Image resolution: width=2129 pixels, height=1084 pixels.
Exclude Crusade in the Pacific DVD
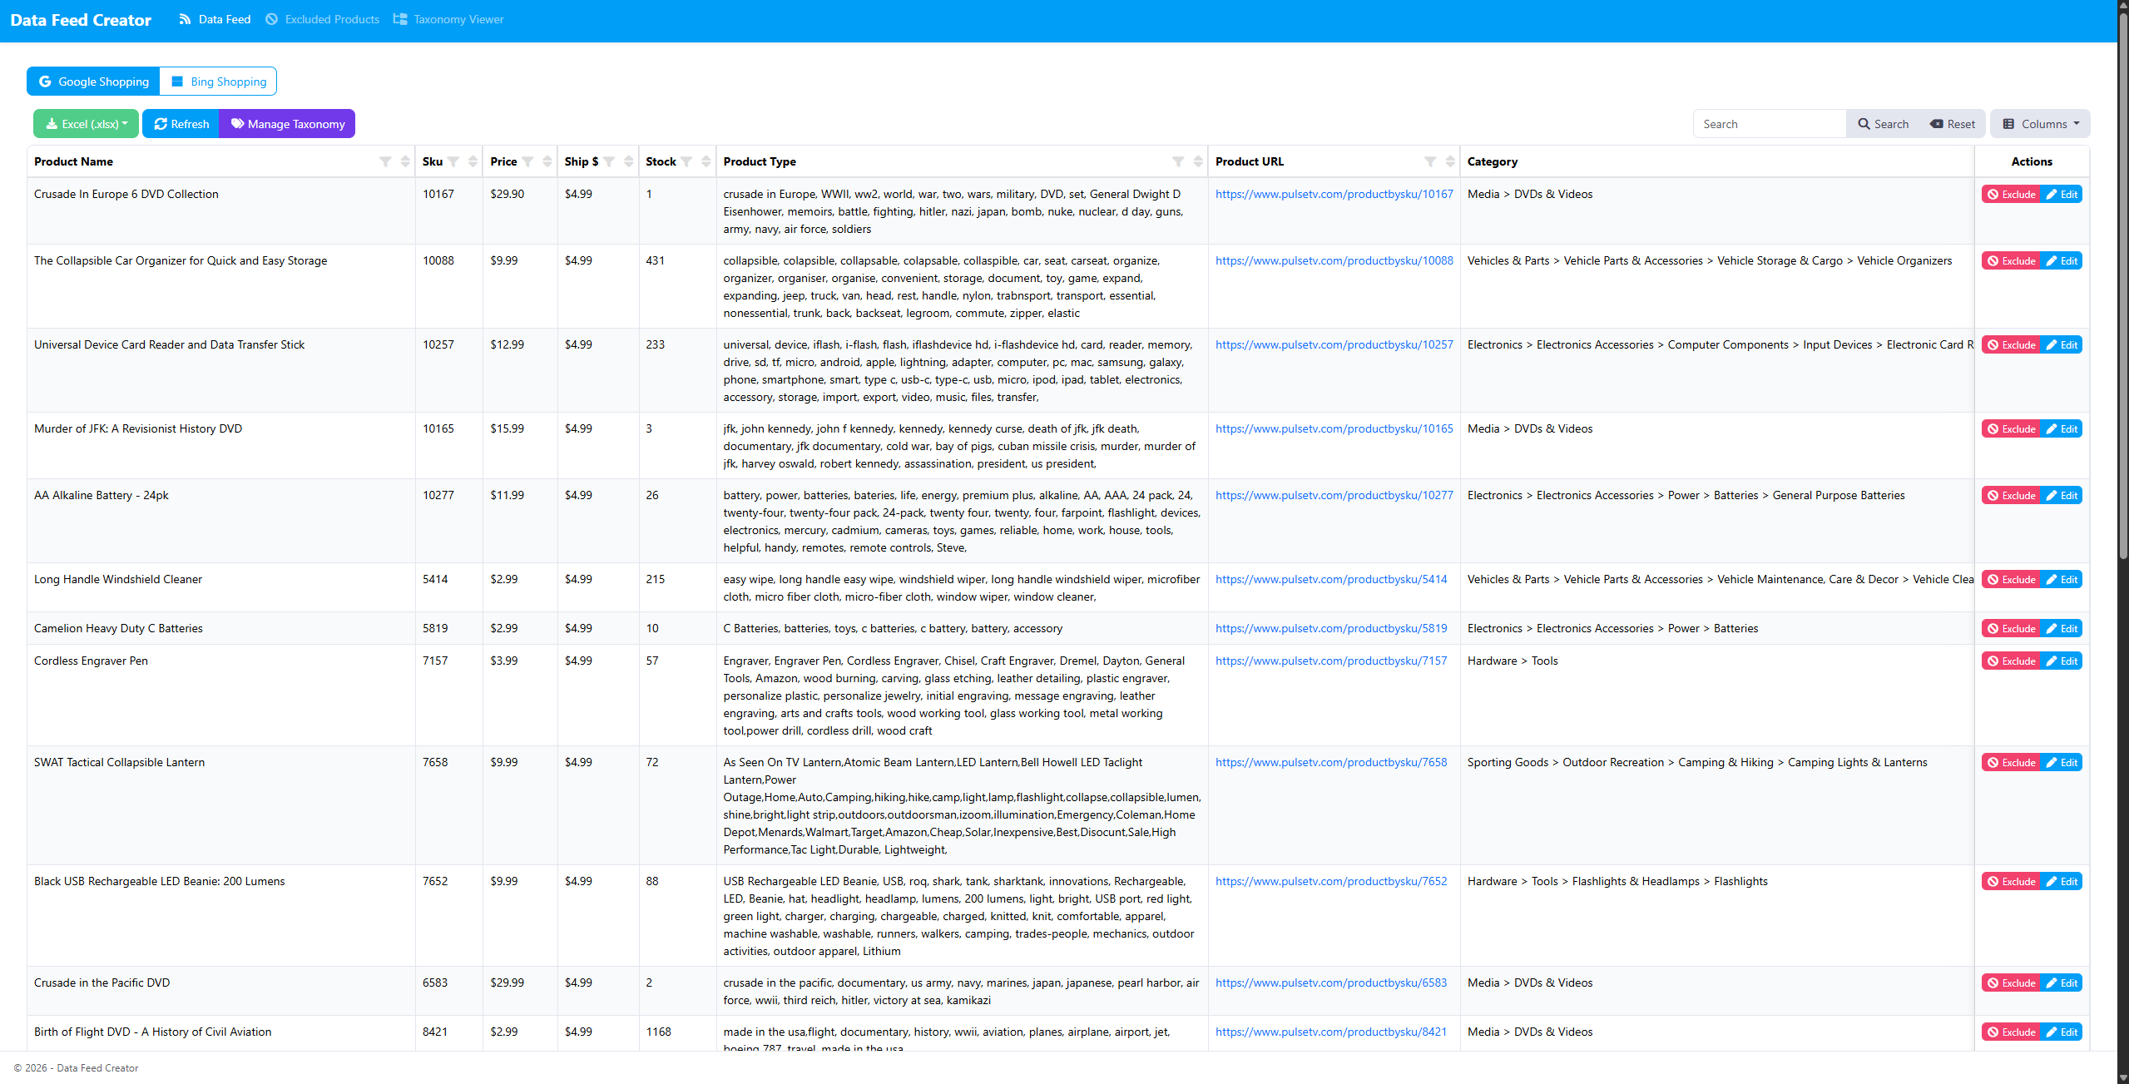(x=2011, y=983)
